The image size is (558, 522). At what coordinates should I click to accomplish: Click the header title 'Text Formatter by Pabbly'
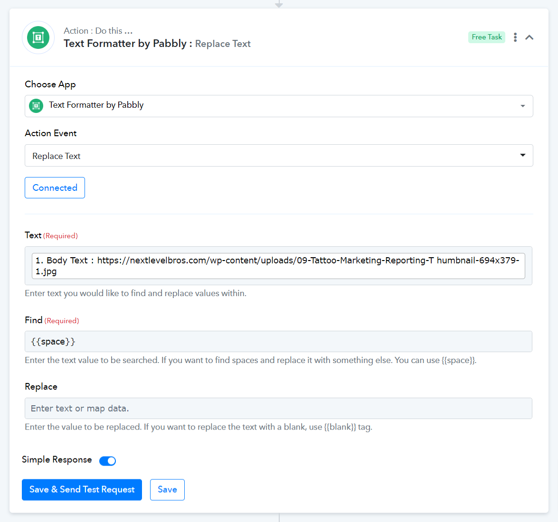(x=125, y=43)
